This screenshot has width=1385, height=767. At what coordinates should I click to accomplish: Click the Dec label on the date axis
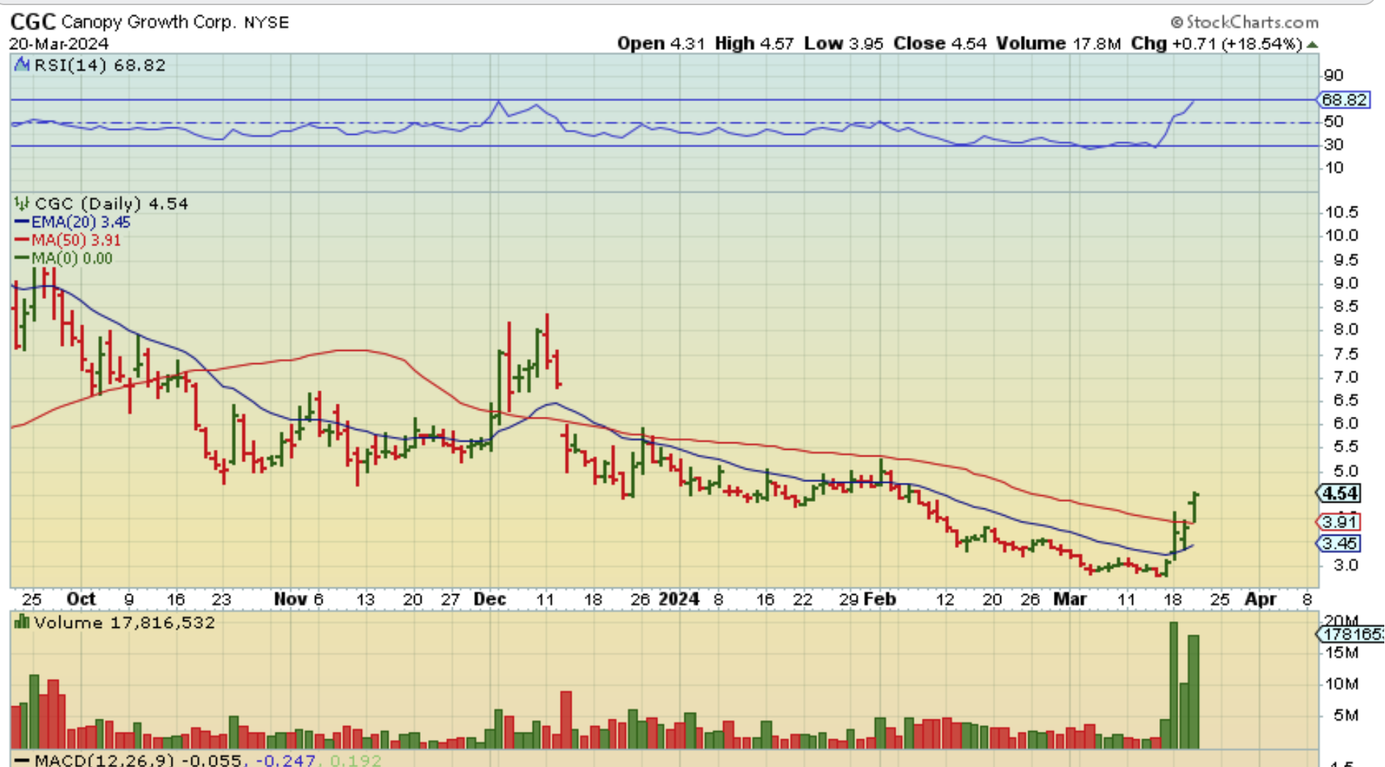(490, 599)
